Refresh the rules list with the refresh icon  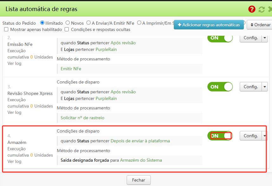(261, 9)
